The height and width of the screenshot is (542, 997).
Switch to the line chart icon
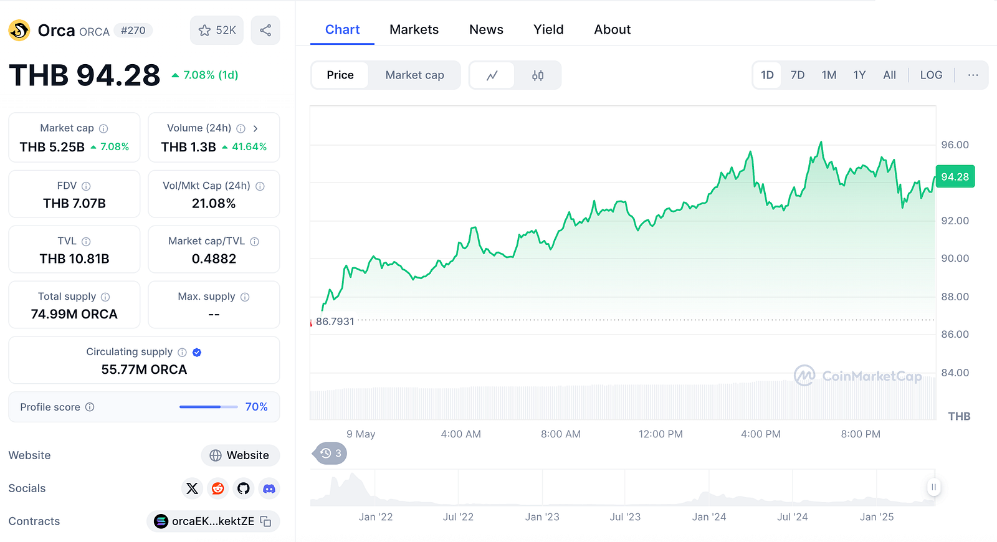coord(492,75)
